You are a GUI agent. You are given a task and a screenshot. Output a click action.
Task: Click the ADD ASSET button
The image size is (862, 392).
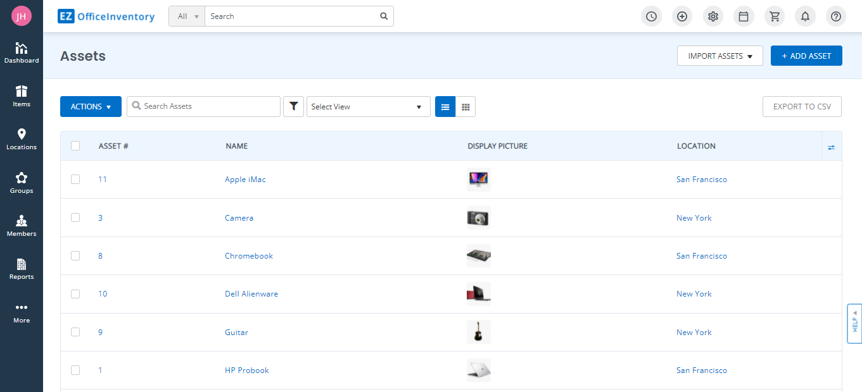click(806, 56)
